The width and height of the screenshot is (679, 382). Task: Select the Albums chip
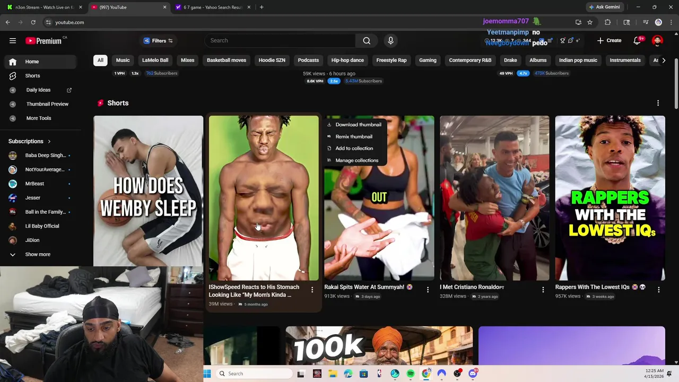(x=538, y=60)
